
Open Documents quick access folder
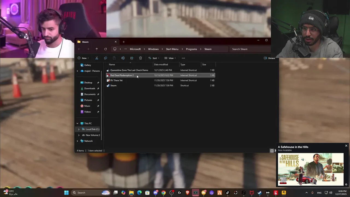tap(90, 94)
